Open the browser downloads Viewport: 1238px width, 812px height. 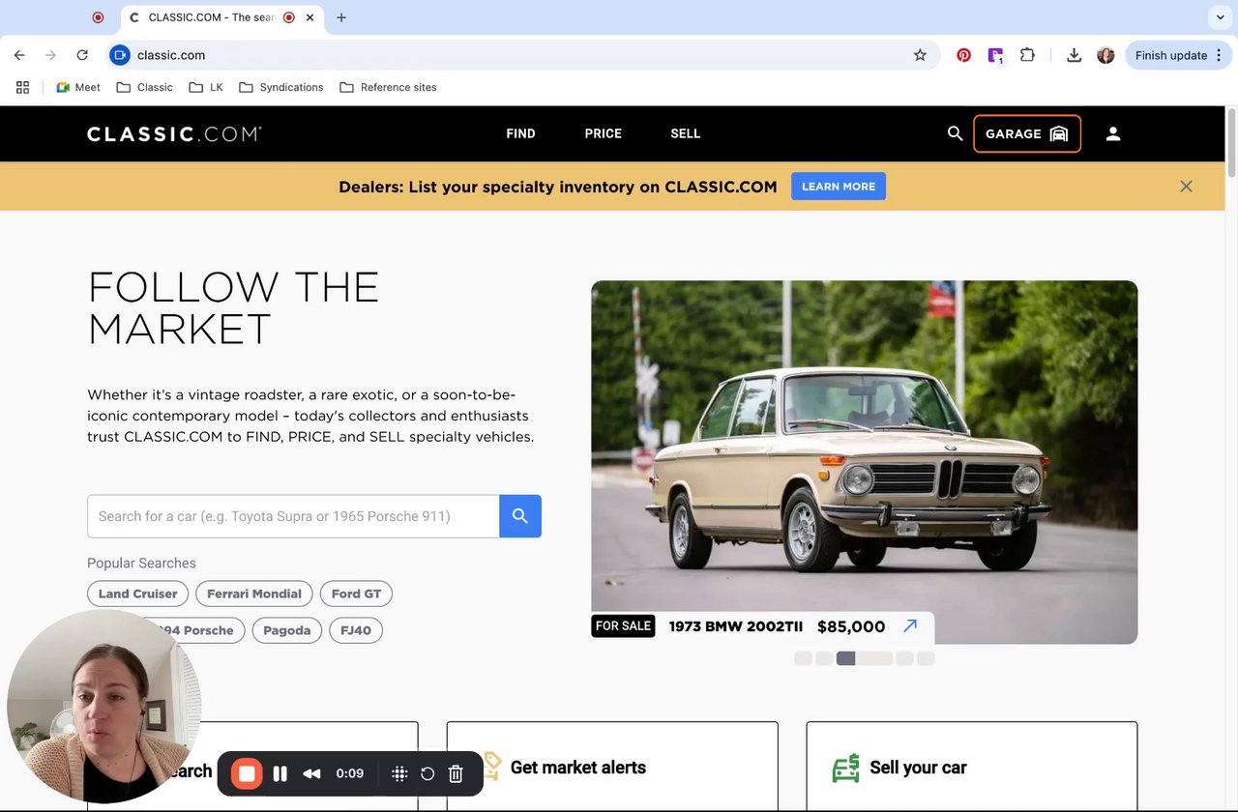(x=1074, y=55)
